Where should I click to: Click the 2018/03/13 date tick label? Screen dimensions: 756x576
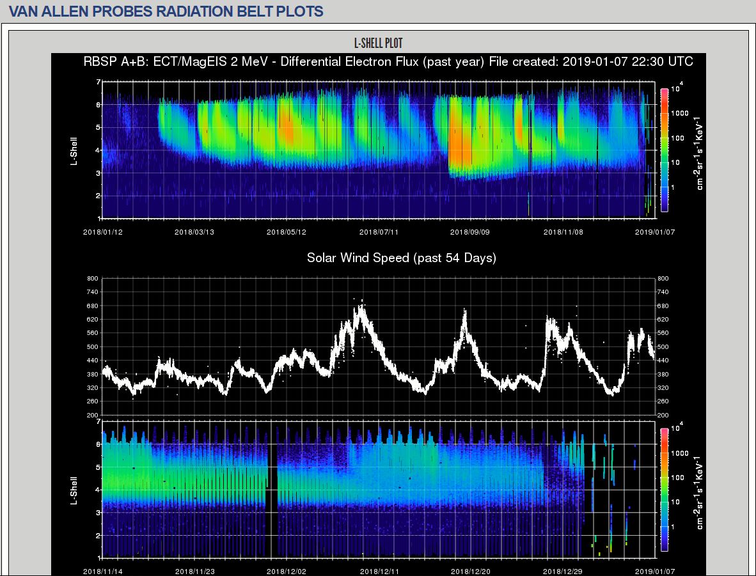194,232
